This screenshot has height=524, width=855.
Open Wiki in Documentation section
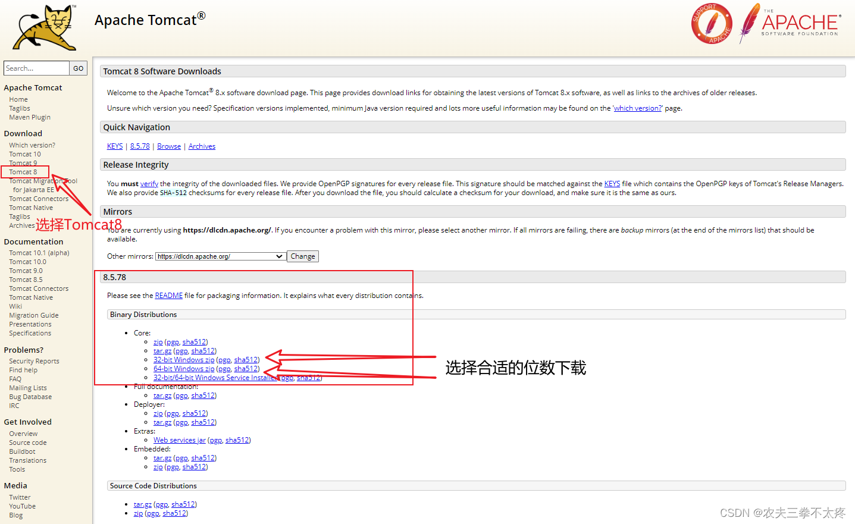point(15,306)
